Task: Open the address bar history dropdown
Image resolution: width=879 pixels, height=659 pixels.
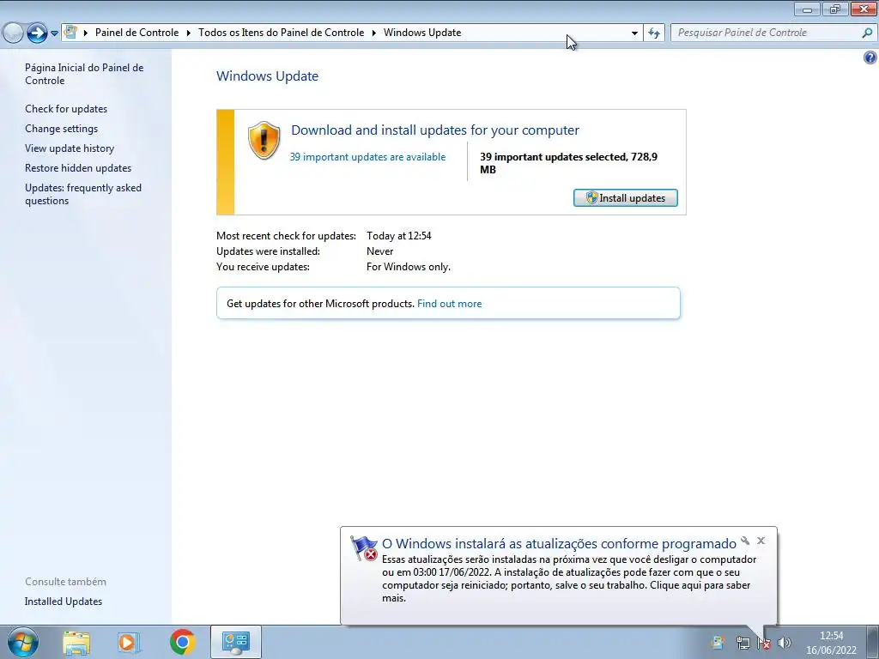Action: tap(634, 33)
